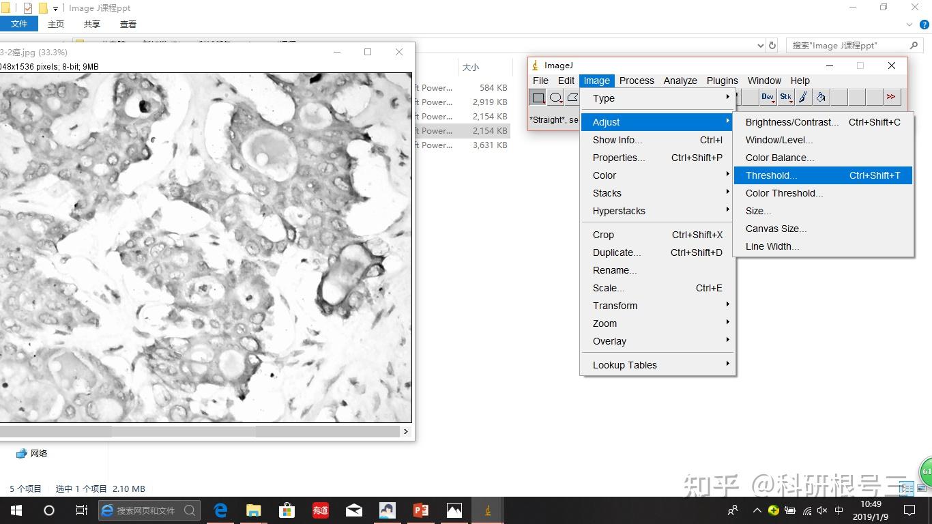Select the Flood Fill bucket tool
This screenshot has width=932, height=524.
pyautogui.click(x=821, y=98)
